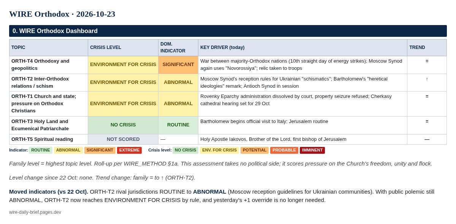Click the ROUTINE legend badge
Screen dimensions: 456x224
41,150
